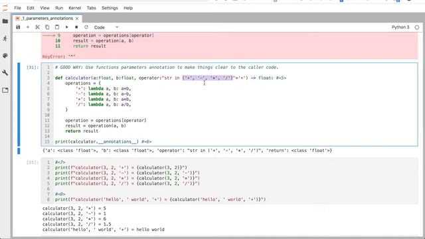Screen dimensions: 425x239
Task: Click the calculator('hello', ' world') print line
Action: coord(160,199)
